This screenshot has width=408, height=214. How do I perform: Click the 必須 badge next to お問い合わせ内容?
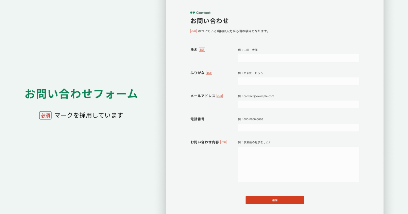pos(223,142)
